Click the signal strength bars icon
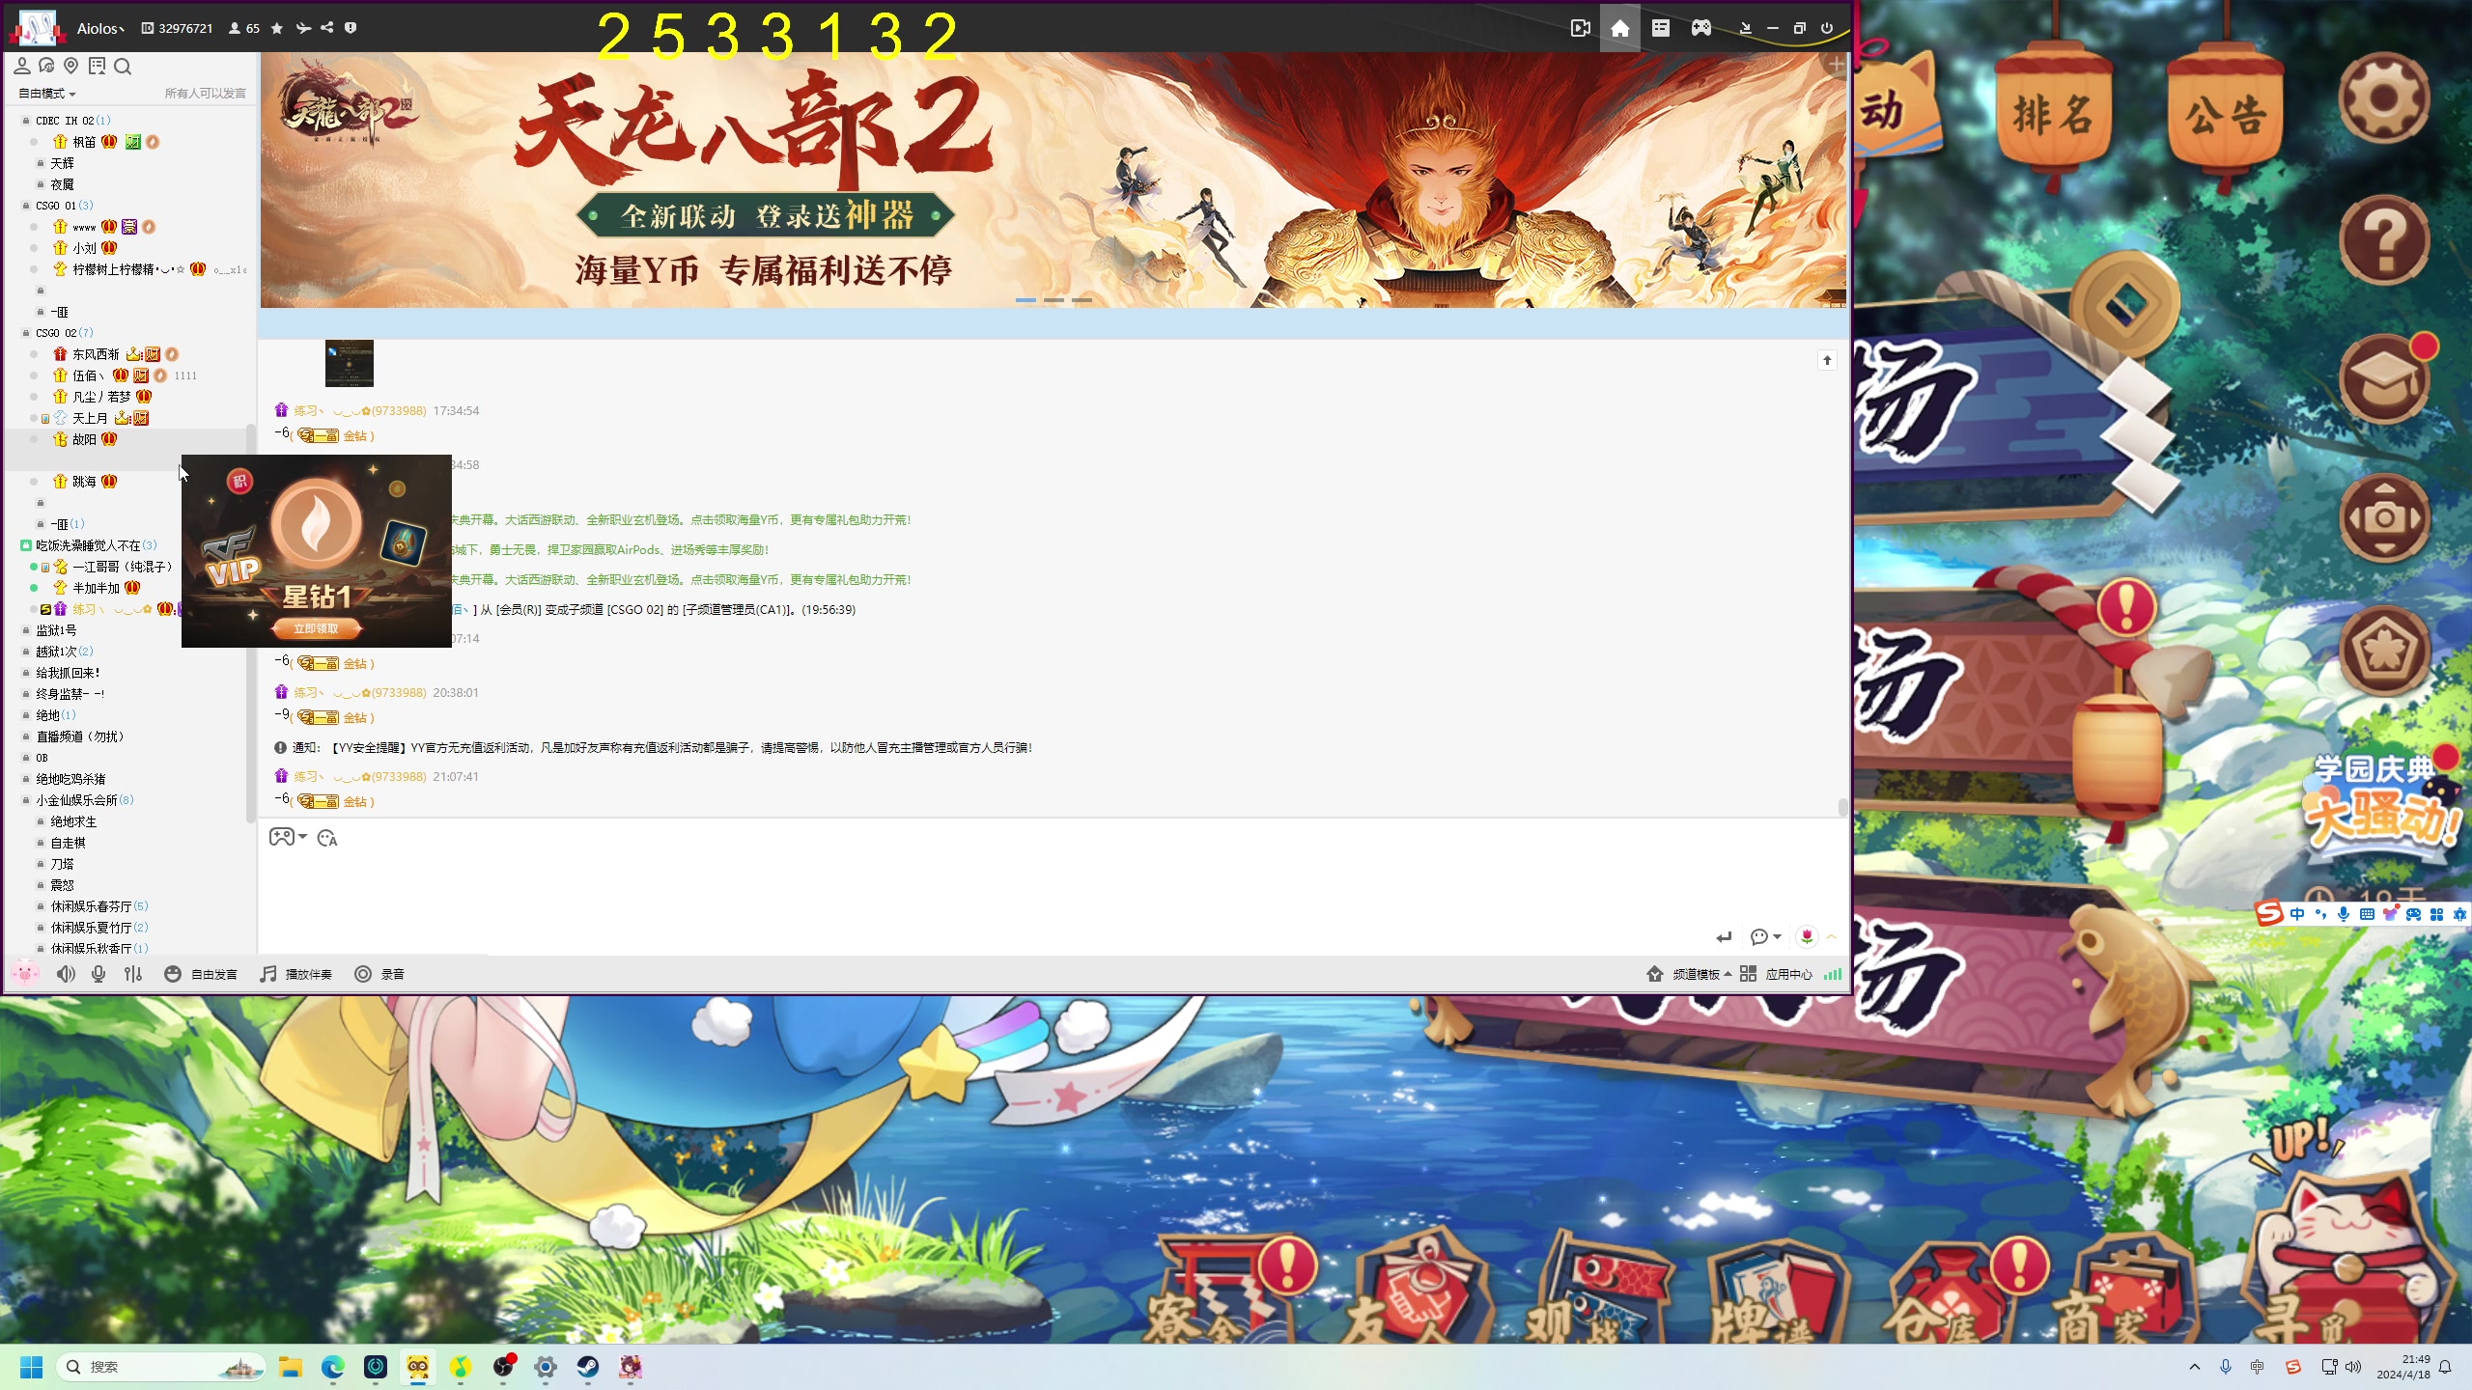Screen dimensions: 2472x1390 (1833, 974)
